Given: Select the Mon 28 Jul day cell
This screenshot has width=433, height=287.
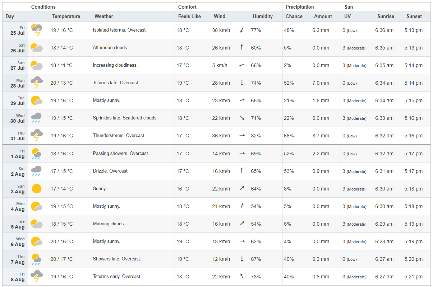Looking at the screenshot, I should coord(15,83).
